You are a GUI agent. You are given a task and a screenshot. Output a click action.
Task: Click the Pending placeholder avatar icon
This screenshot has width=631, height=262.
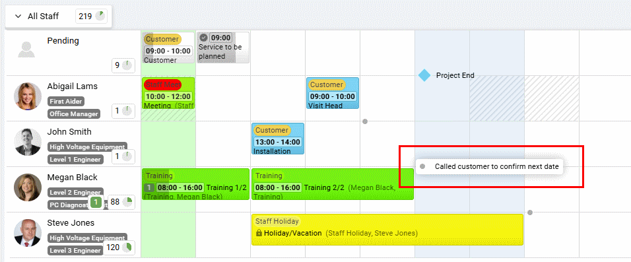[x=26, y=49]
